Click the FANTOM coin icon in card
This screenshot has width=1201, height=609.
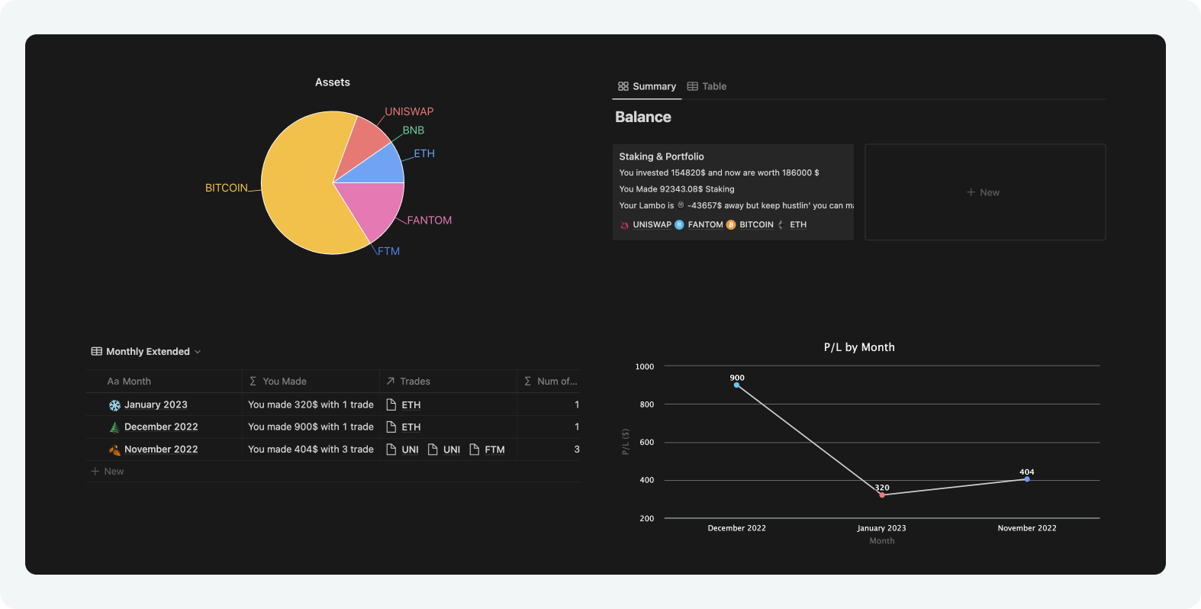click(679, 224)
